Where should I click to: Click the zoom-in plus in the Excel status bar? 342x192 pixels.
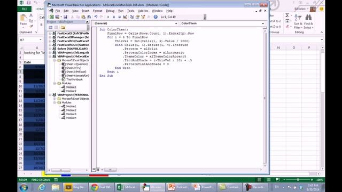pos(312,180)
